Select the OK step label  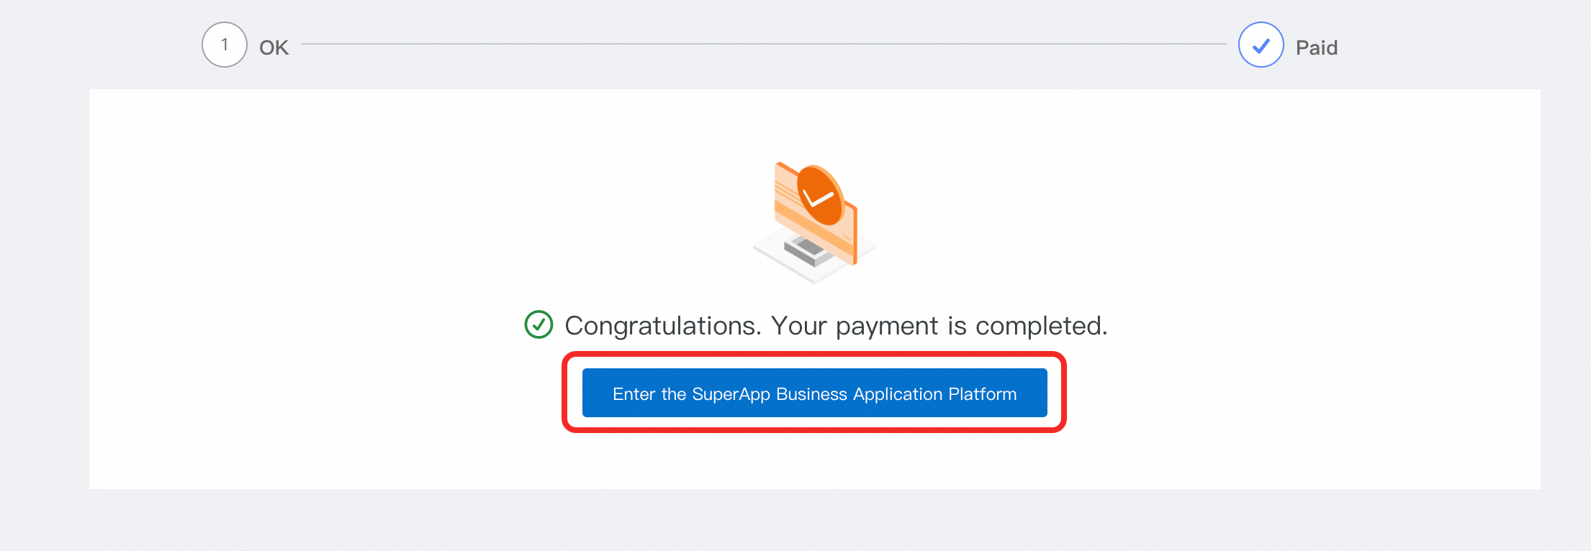pos(274,47)
